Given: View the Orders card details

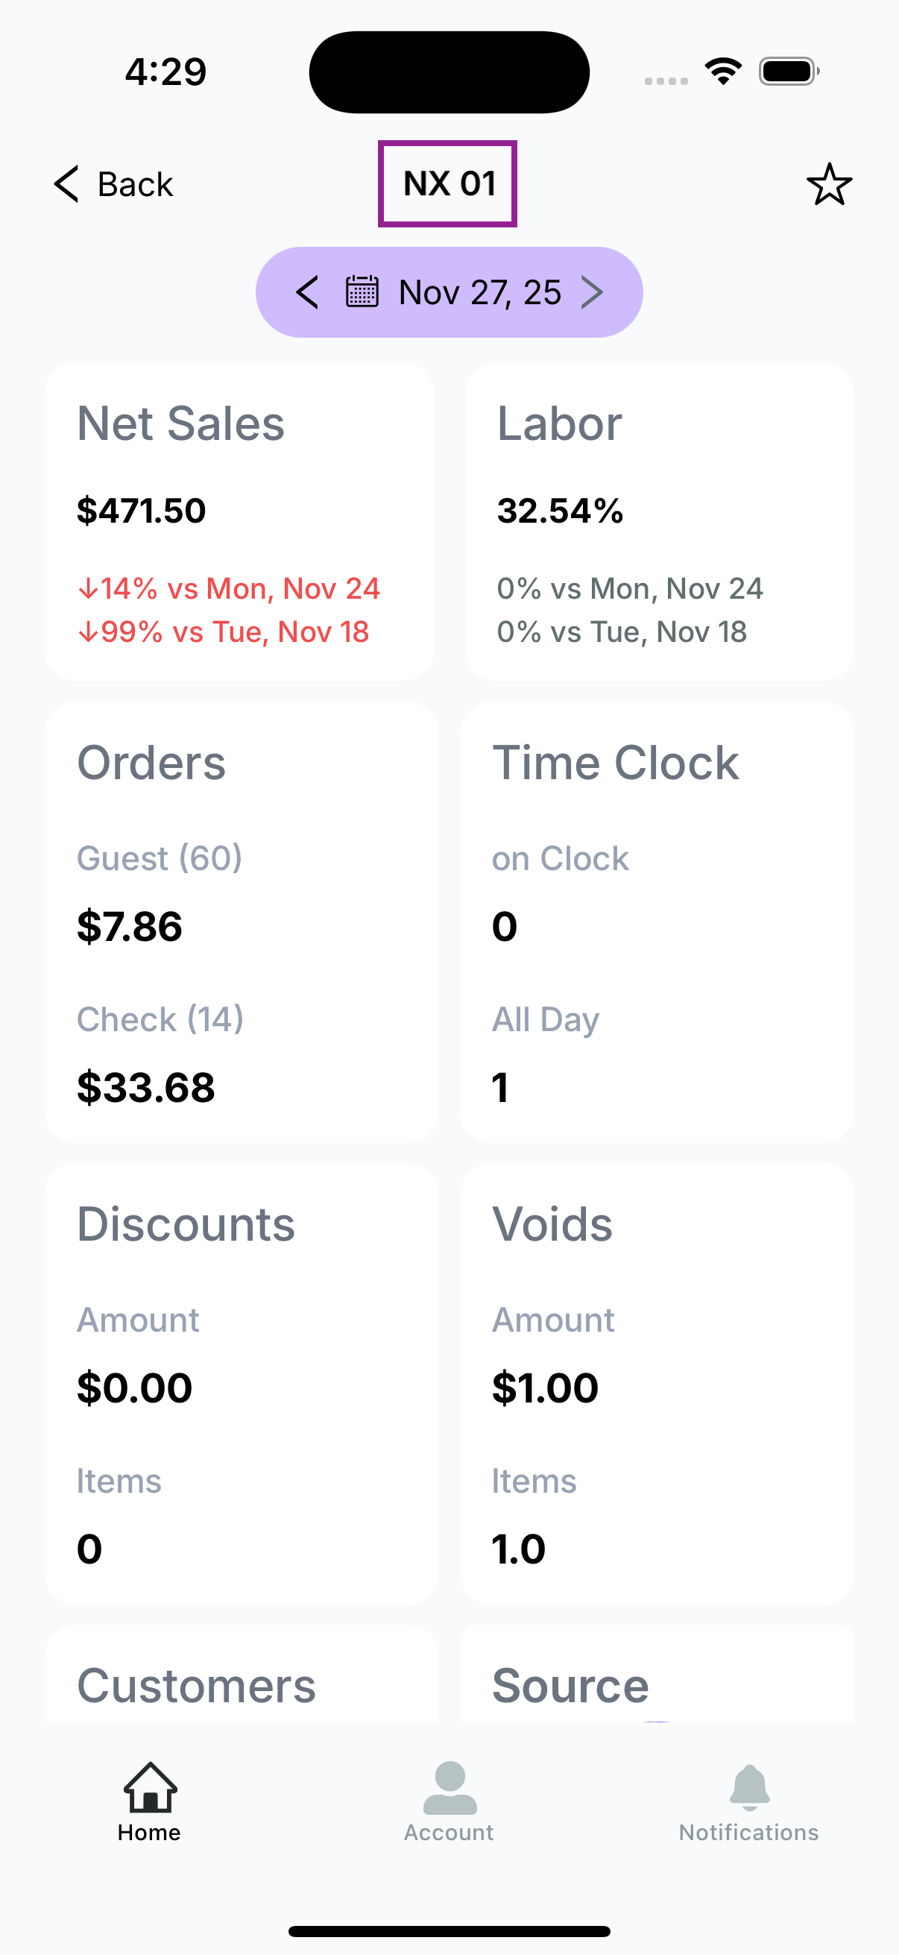Looking at the screenshot, I should click(x=242, y=922).
